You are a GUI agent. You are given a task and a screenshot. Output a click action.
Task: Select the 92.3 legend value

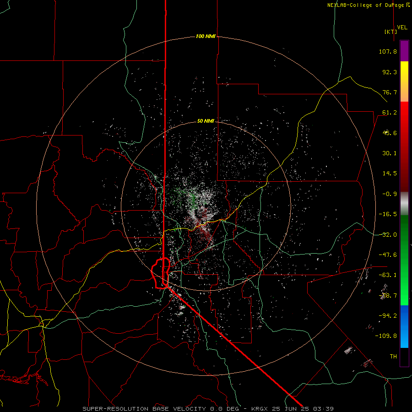point(390,72)
